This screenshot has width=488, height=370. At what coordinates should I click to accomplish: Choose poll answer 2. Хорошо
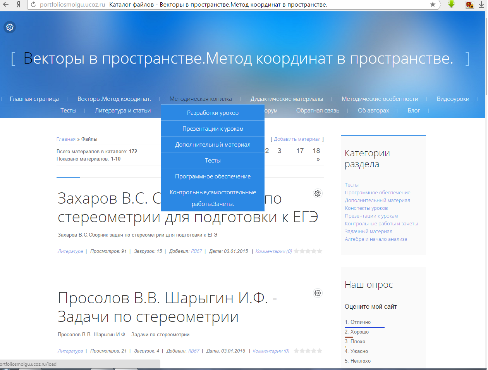(x=357, y=332)
